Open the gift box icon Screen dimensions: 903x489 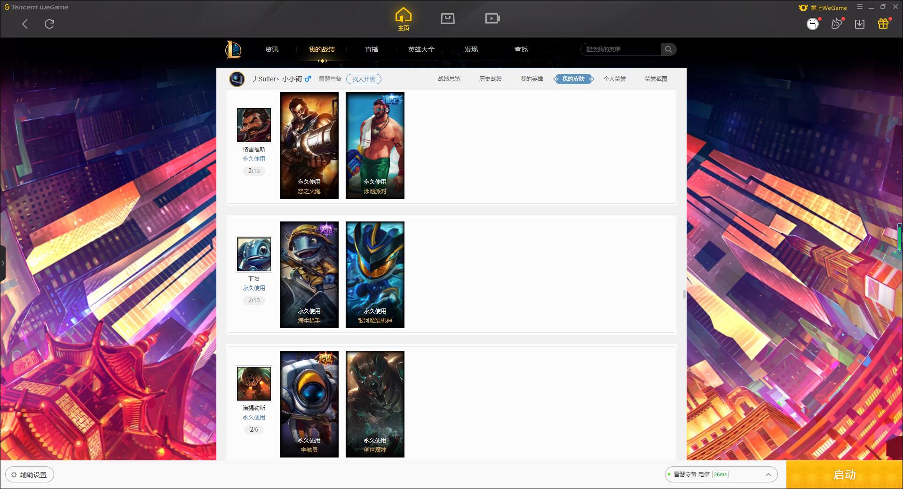coord(883,24)
